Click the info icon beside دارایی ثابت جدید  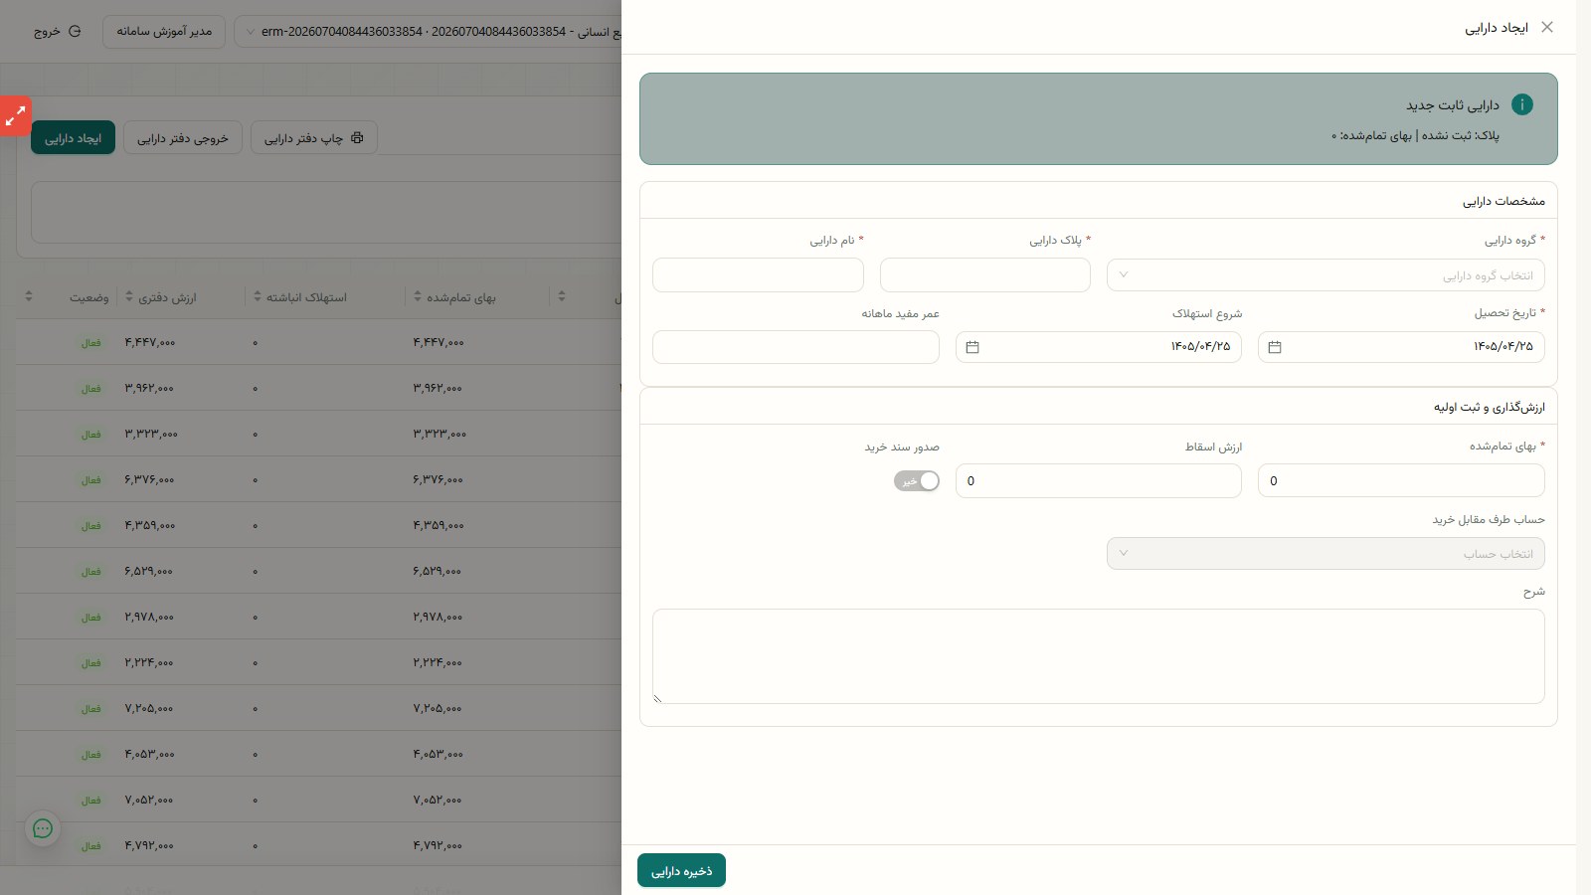1521,104
